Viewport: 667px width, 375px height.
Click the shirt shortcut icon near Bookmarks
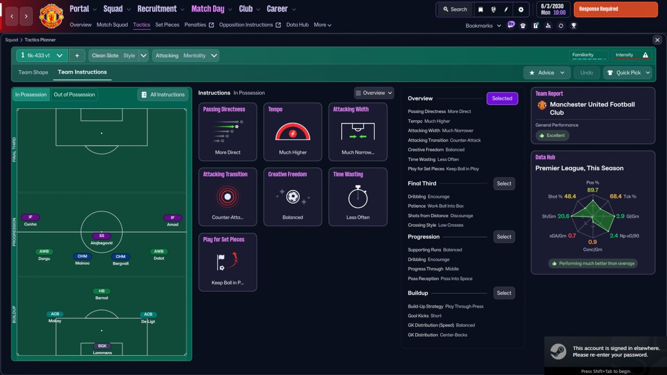tap(523, 26)
